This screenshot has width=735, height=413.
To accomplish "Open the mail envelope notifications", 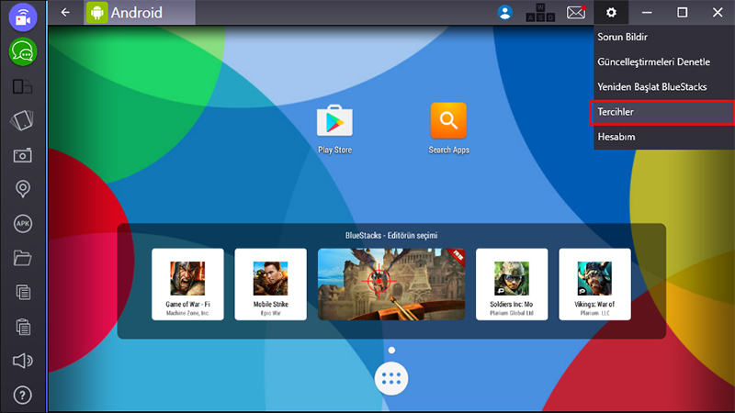I will point(576,13).
